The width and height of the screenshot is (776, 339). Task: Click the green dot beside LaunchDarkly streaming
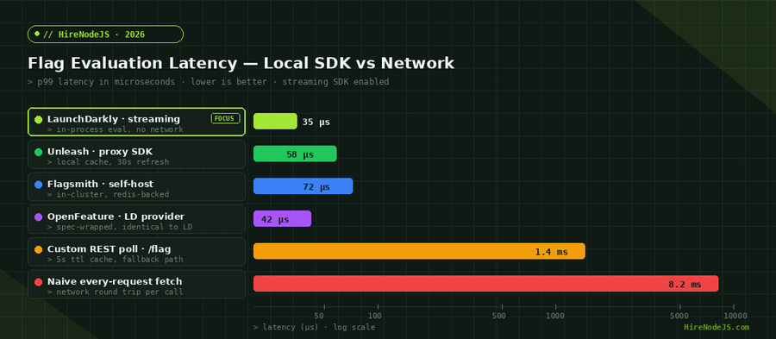(x=39, y=120)
